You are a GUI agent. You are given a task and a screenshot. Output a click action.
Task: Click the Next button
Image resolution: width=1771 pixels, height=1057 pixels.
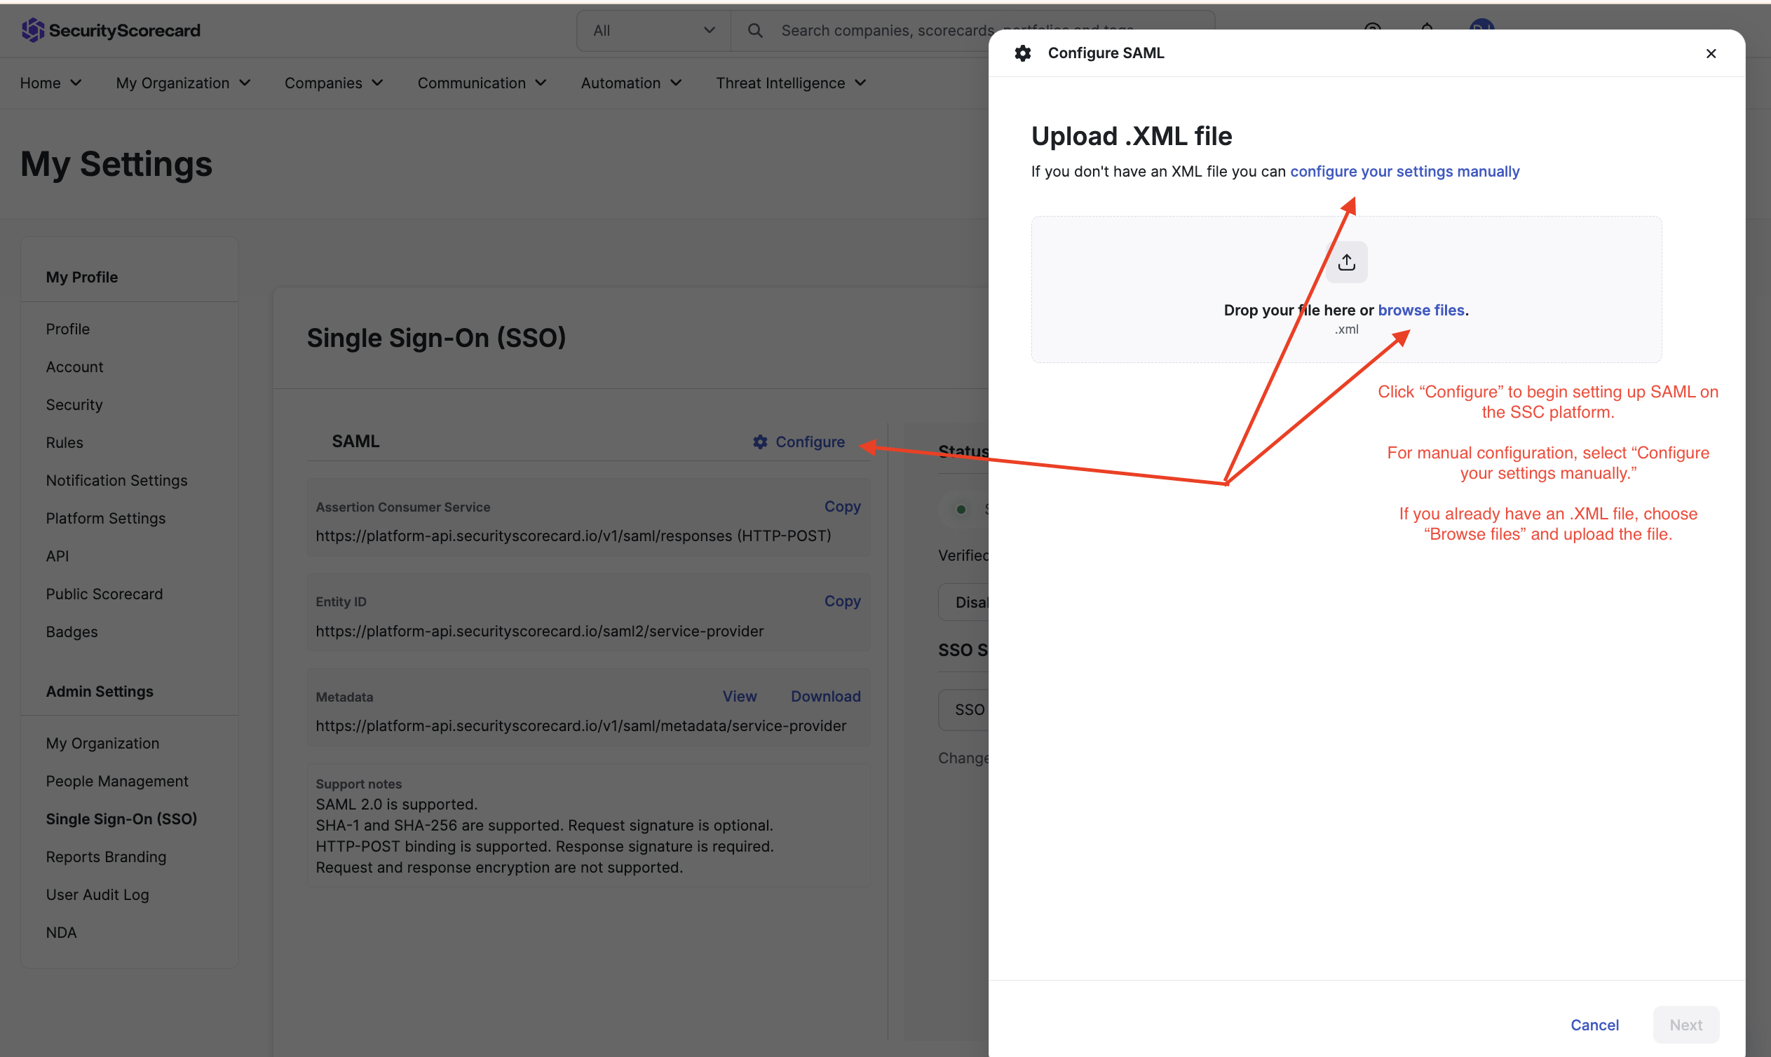click(x=1685, y=1024)
